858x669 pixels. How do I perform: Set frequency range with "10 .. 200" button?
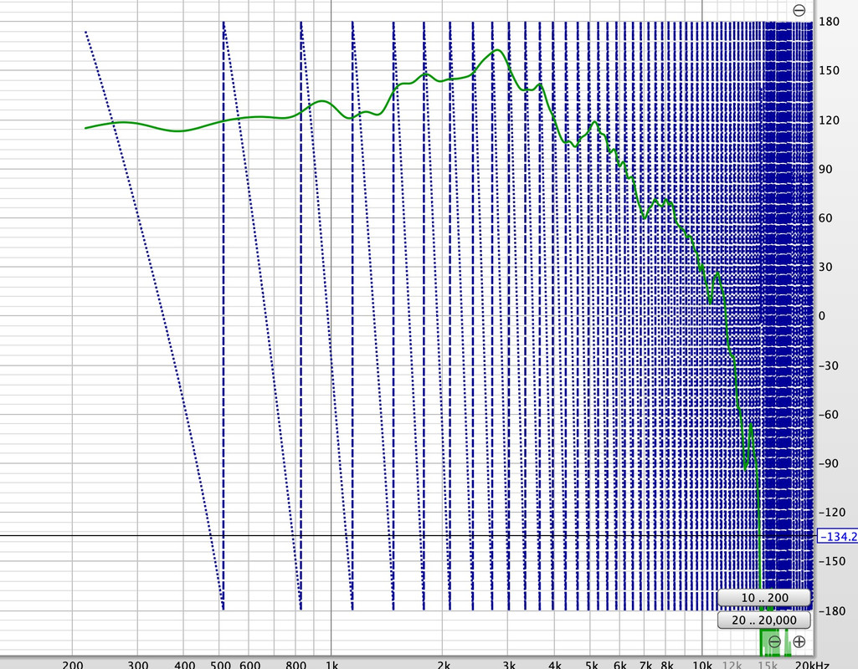tap(764, 598)
